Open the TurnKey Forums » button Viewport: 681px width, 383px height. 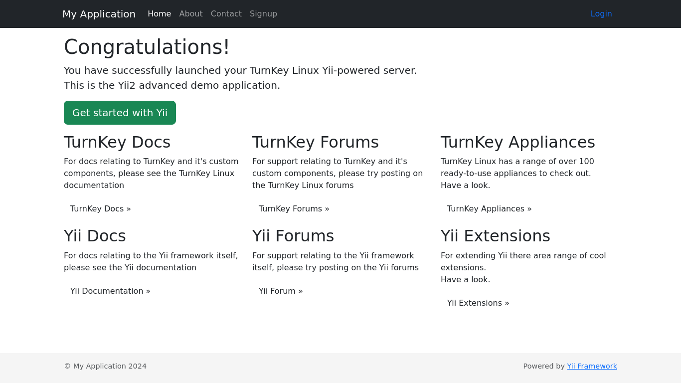[294, 209]
